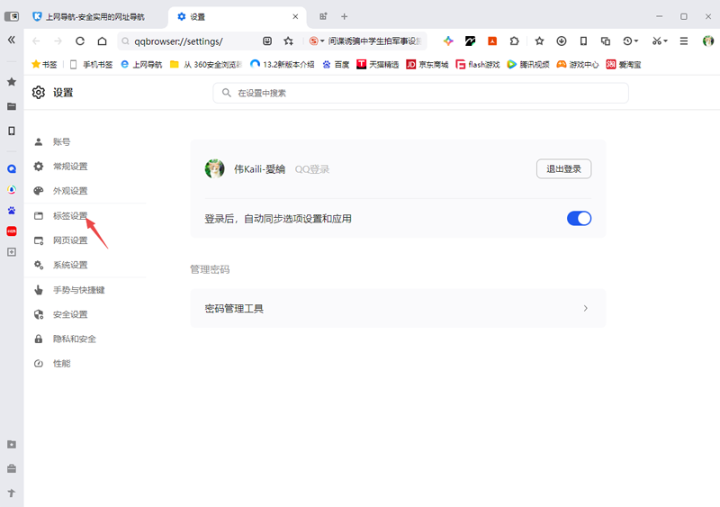
Task: Open the main hamburger menu
Action: tap(684, 41)
